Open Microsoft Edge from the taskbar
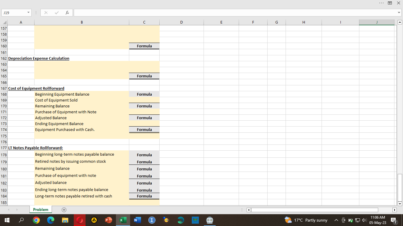Screen dimensions: 403x226 pyautogui.click(x=50, y=220)
